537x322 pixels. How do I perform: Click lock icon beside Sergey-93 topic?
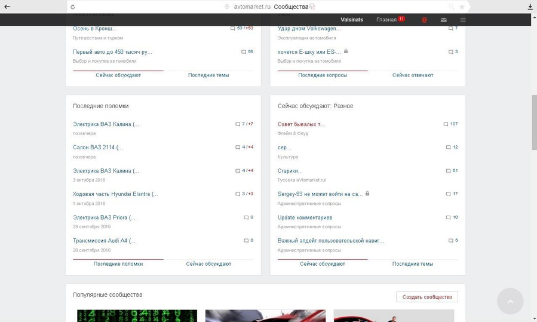coord(367,194)
